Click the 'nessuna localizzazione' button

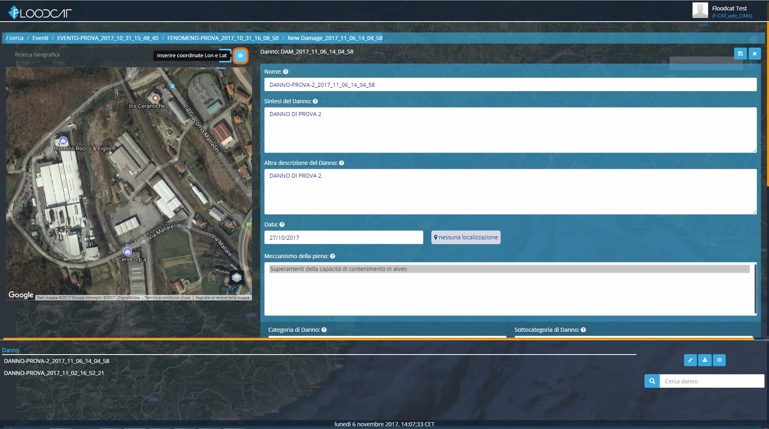(x=466, y=237)
